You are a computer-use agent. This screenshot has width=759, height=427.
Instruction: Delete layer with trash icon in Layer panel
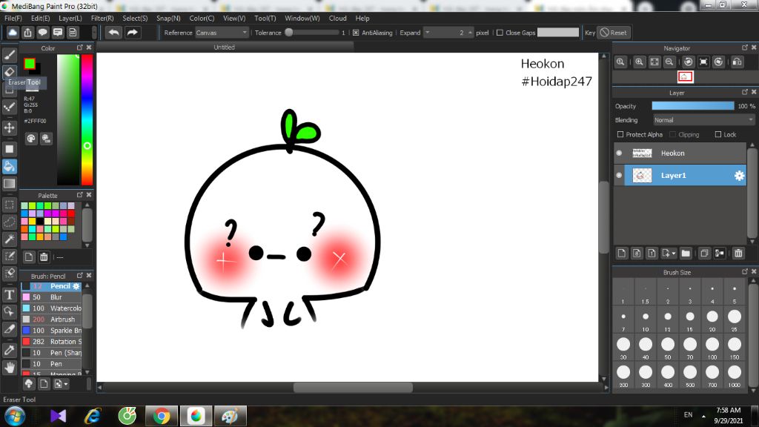(738, 254)
